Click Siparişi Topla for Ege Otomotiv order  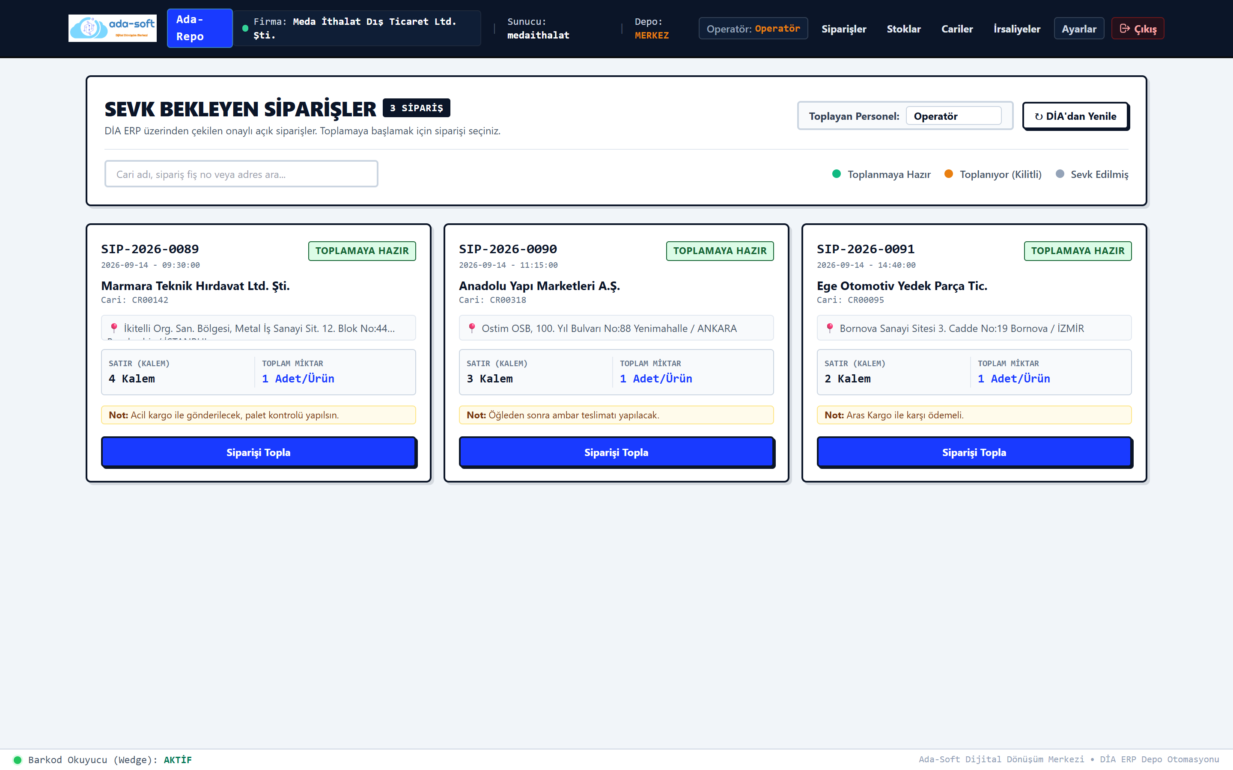click(974, 452)
